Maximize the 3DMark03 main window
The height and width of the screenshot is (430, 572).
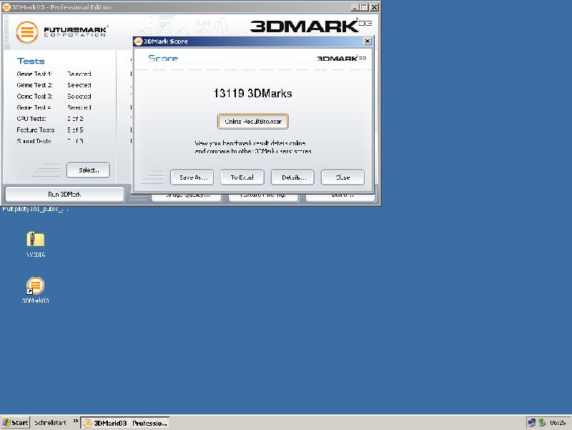(364, 7)
